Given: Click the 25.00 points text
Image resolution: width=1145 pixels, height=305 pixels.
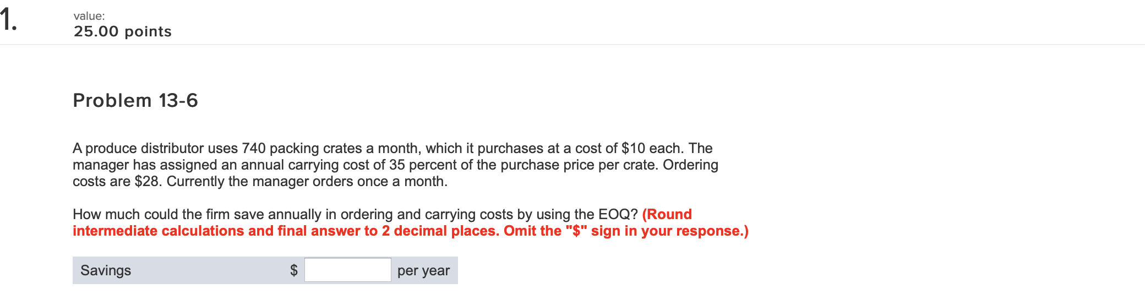Looking at the screenshot, I should (123, 31).
